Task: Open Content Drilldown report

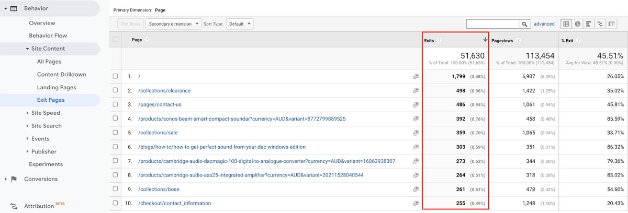Action: (61, 74)
